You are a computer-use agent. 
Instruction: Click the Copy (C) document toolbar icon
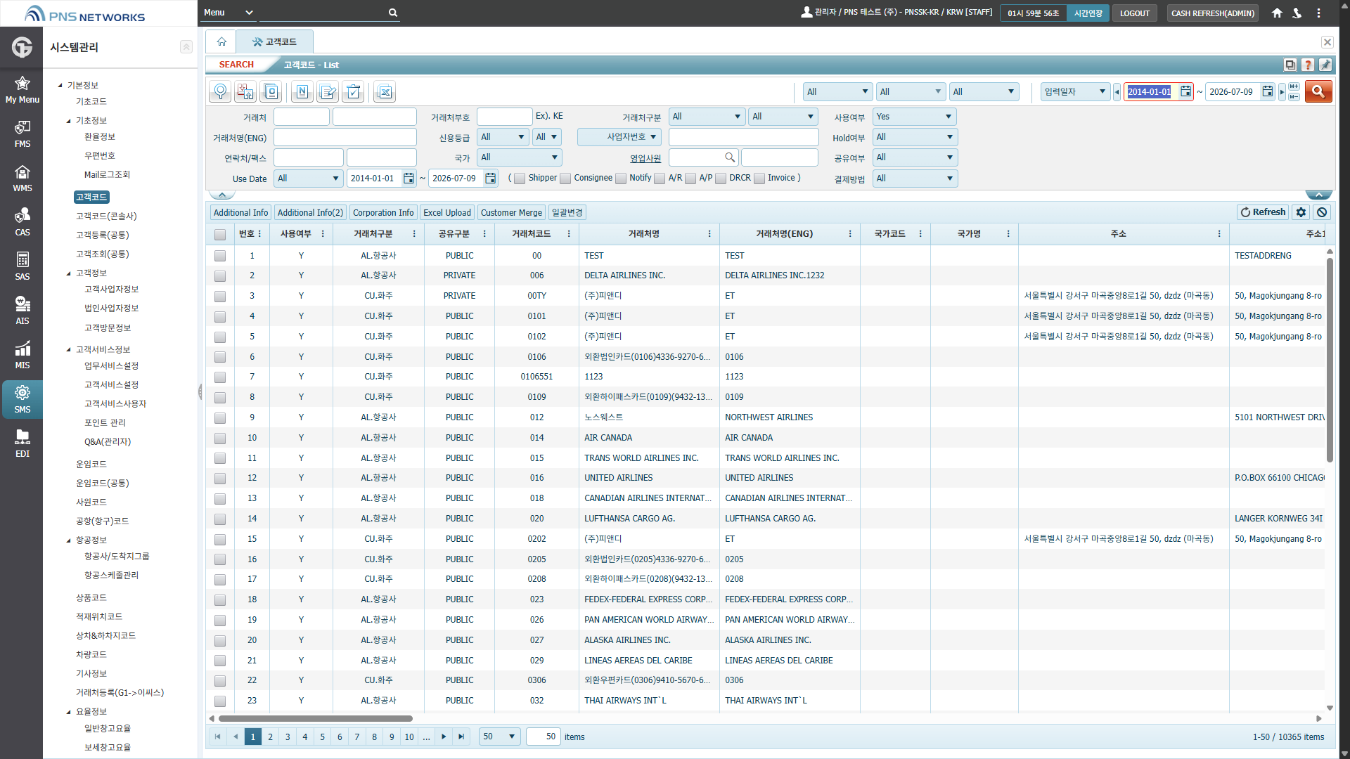[271, 91]
